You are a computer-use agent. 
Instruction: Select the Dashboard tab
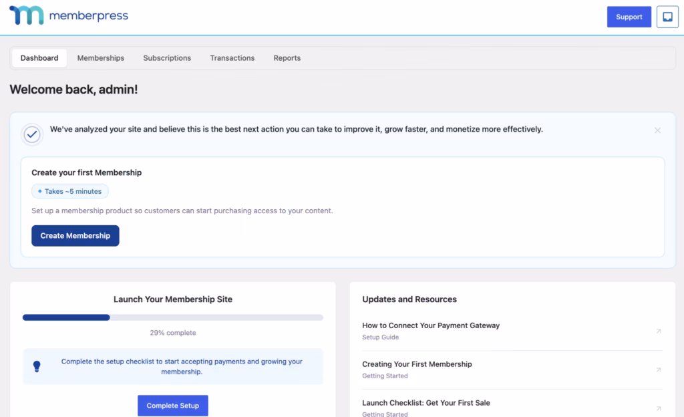click(39, 58)
